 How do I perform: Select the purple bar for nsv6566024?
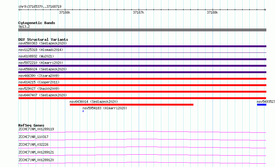142,72
